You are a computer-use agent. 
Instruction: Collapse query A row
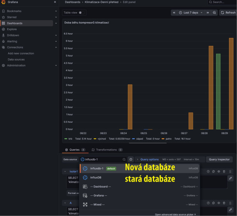(x=65, y=203)
